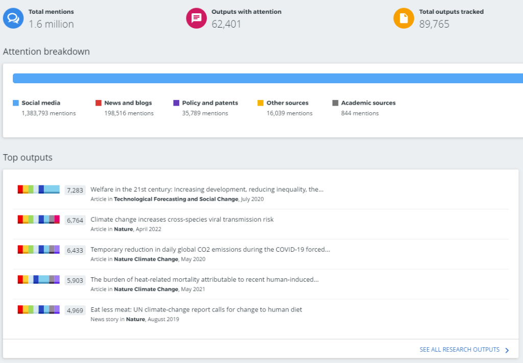Open Welfare in the 21st century article
523x363 pixels.
207,189
